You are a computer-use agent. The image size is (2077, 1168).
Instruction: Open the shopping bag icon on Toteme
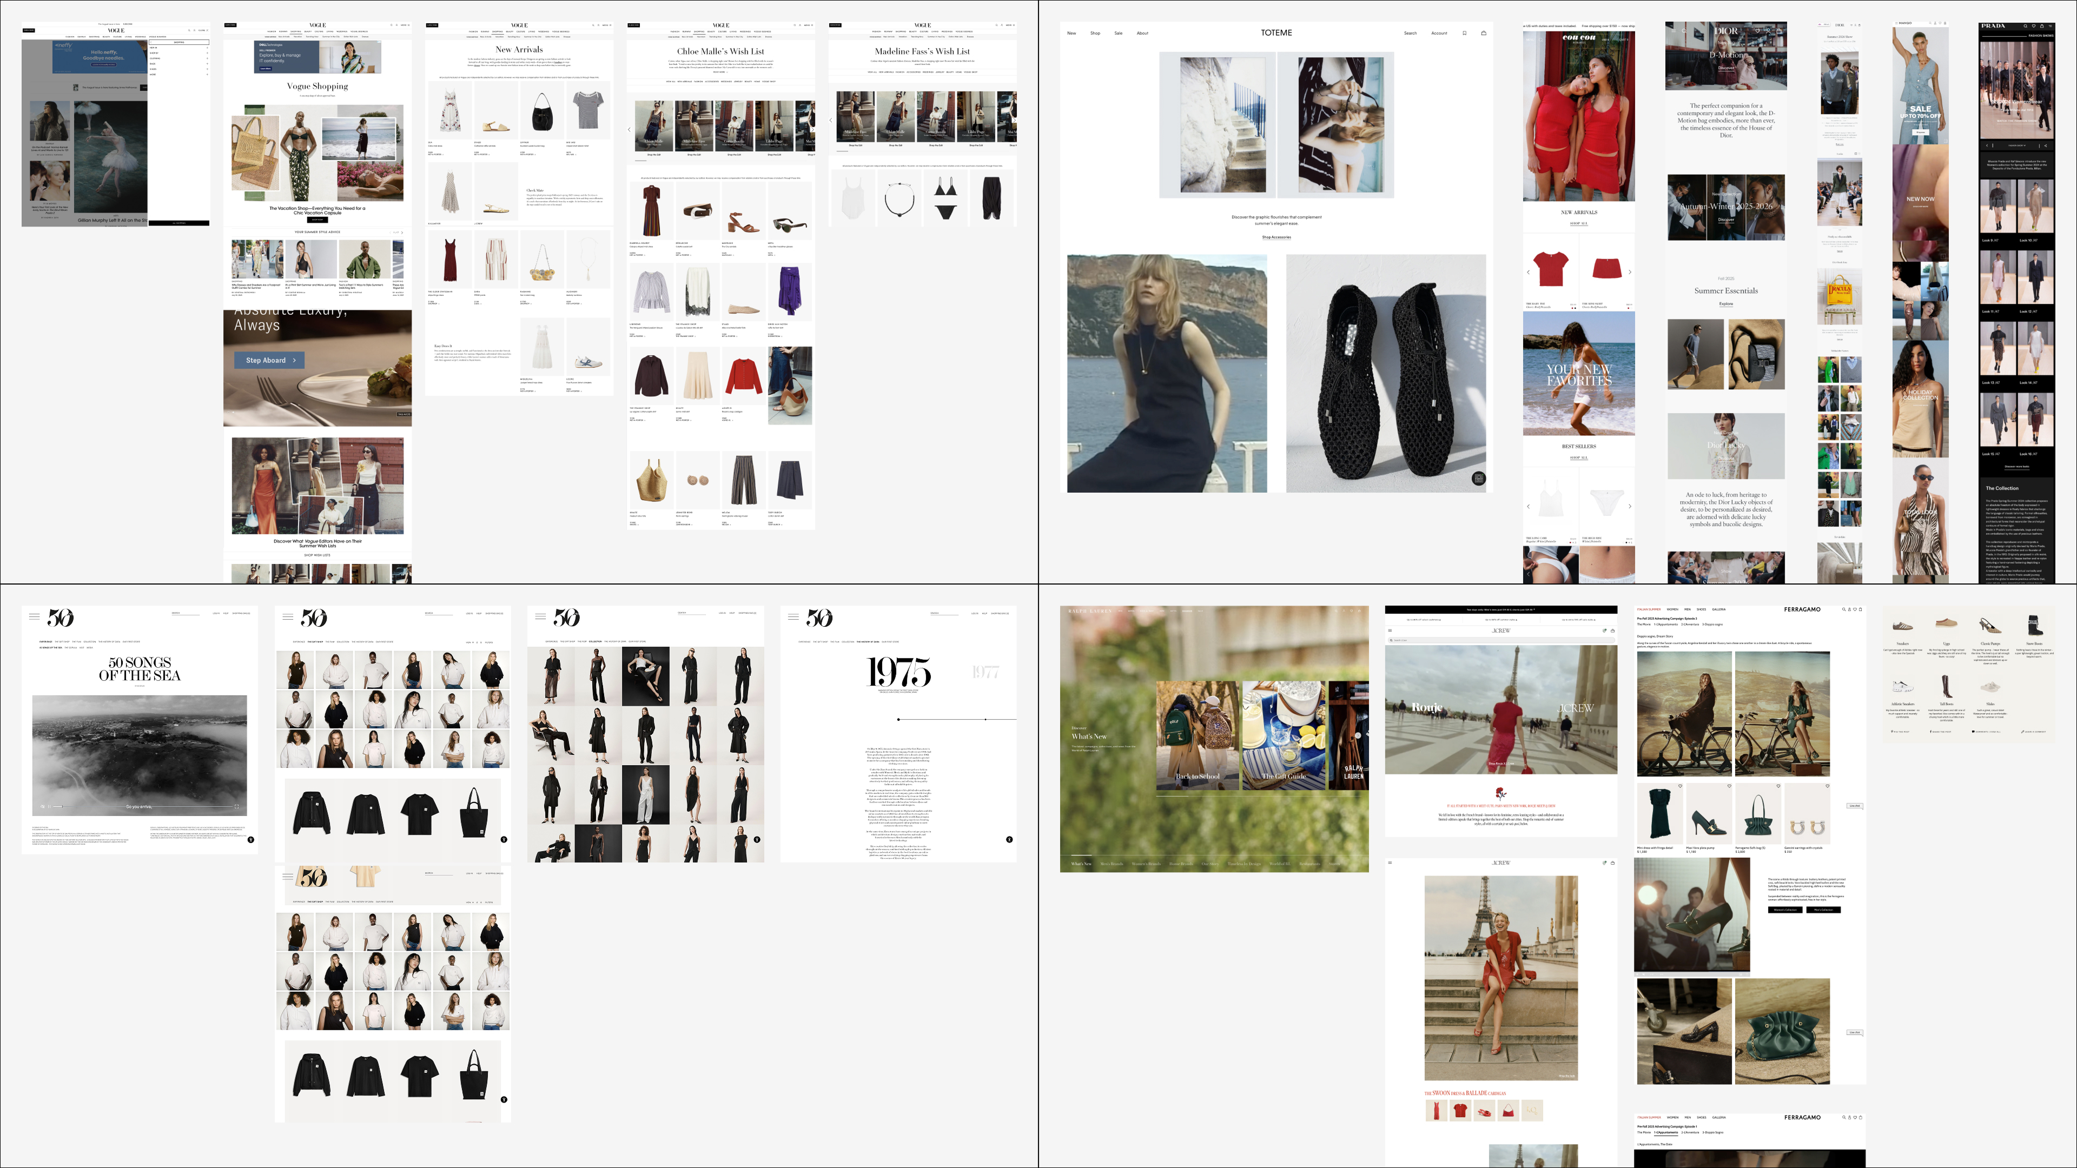(x=1484, y=33)
